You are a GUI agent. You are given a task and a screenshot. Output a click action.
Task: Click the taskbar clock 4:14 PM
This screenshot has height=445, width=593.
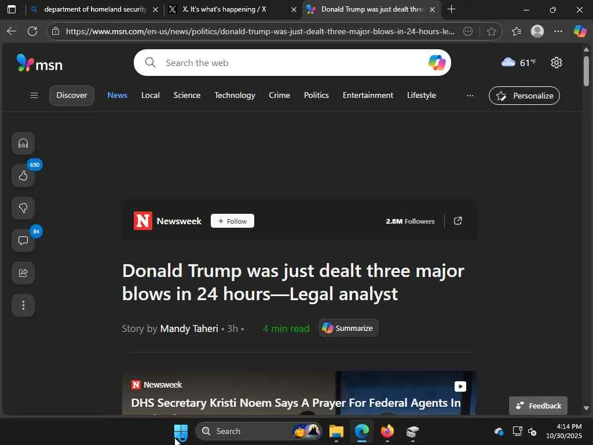coord(563,431)
